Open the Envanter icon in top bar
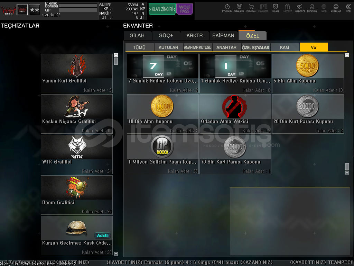354x266 pixels. click(x=263, y=8)
